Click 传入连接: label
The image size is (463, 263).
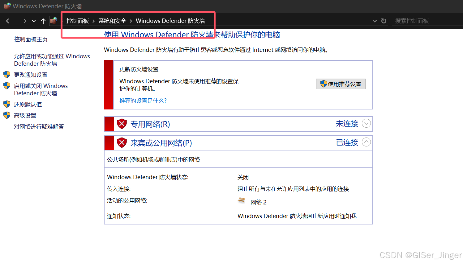119,189
